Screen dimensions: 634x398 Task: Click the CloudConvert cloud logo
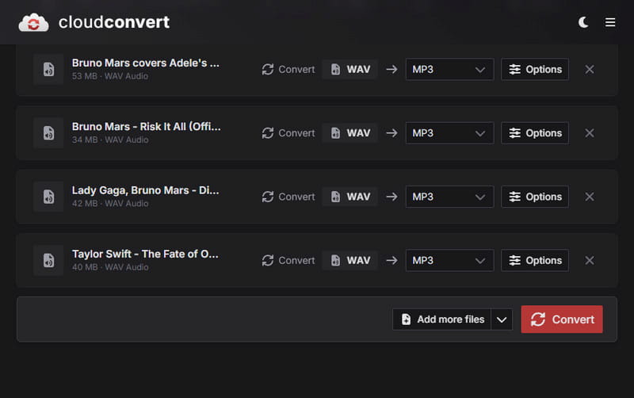(x=33, y=22)
